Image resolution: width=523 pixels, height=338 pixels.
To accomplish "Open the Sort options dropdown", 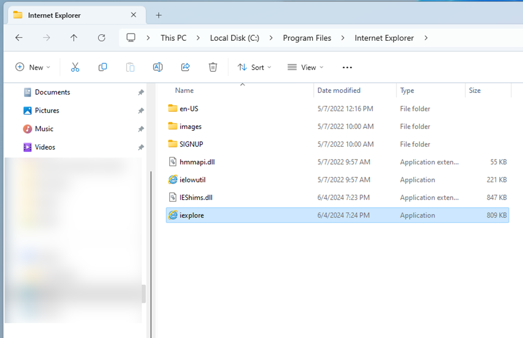I will click(255, 67).
